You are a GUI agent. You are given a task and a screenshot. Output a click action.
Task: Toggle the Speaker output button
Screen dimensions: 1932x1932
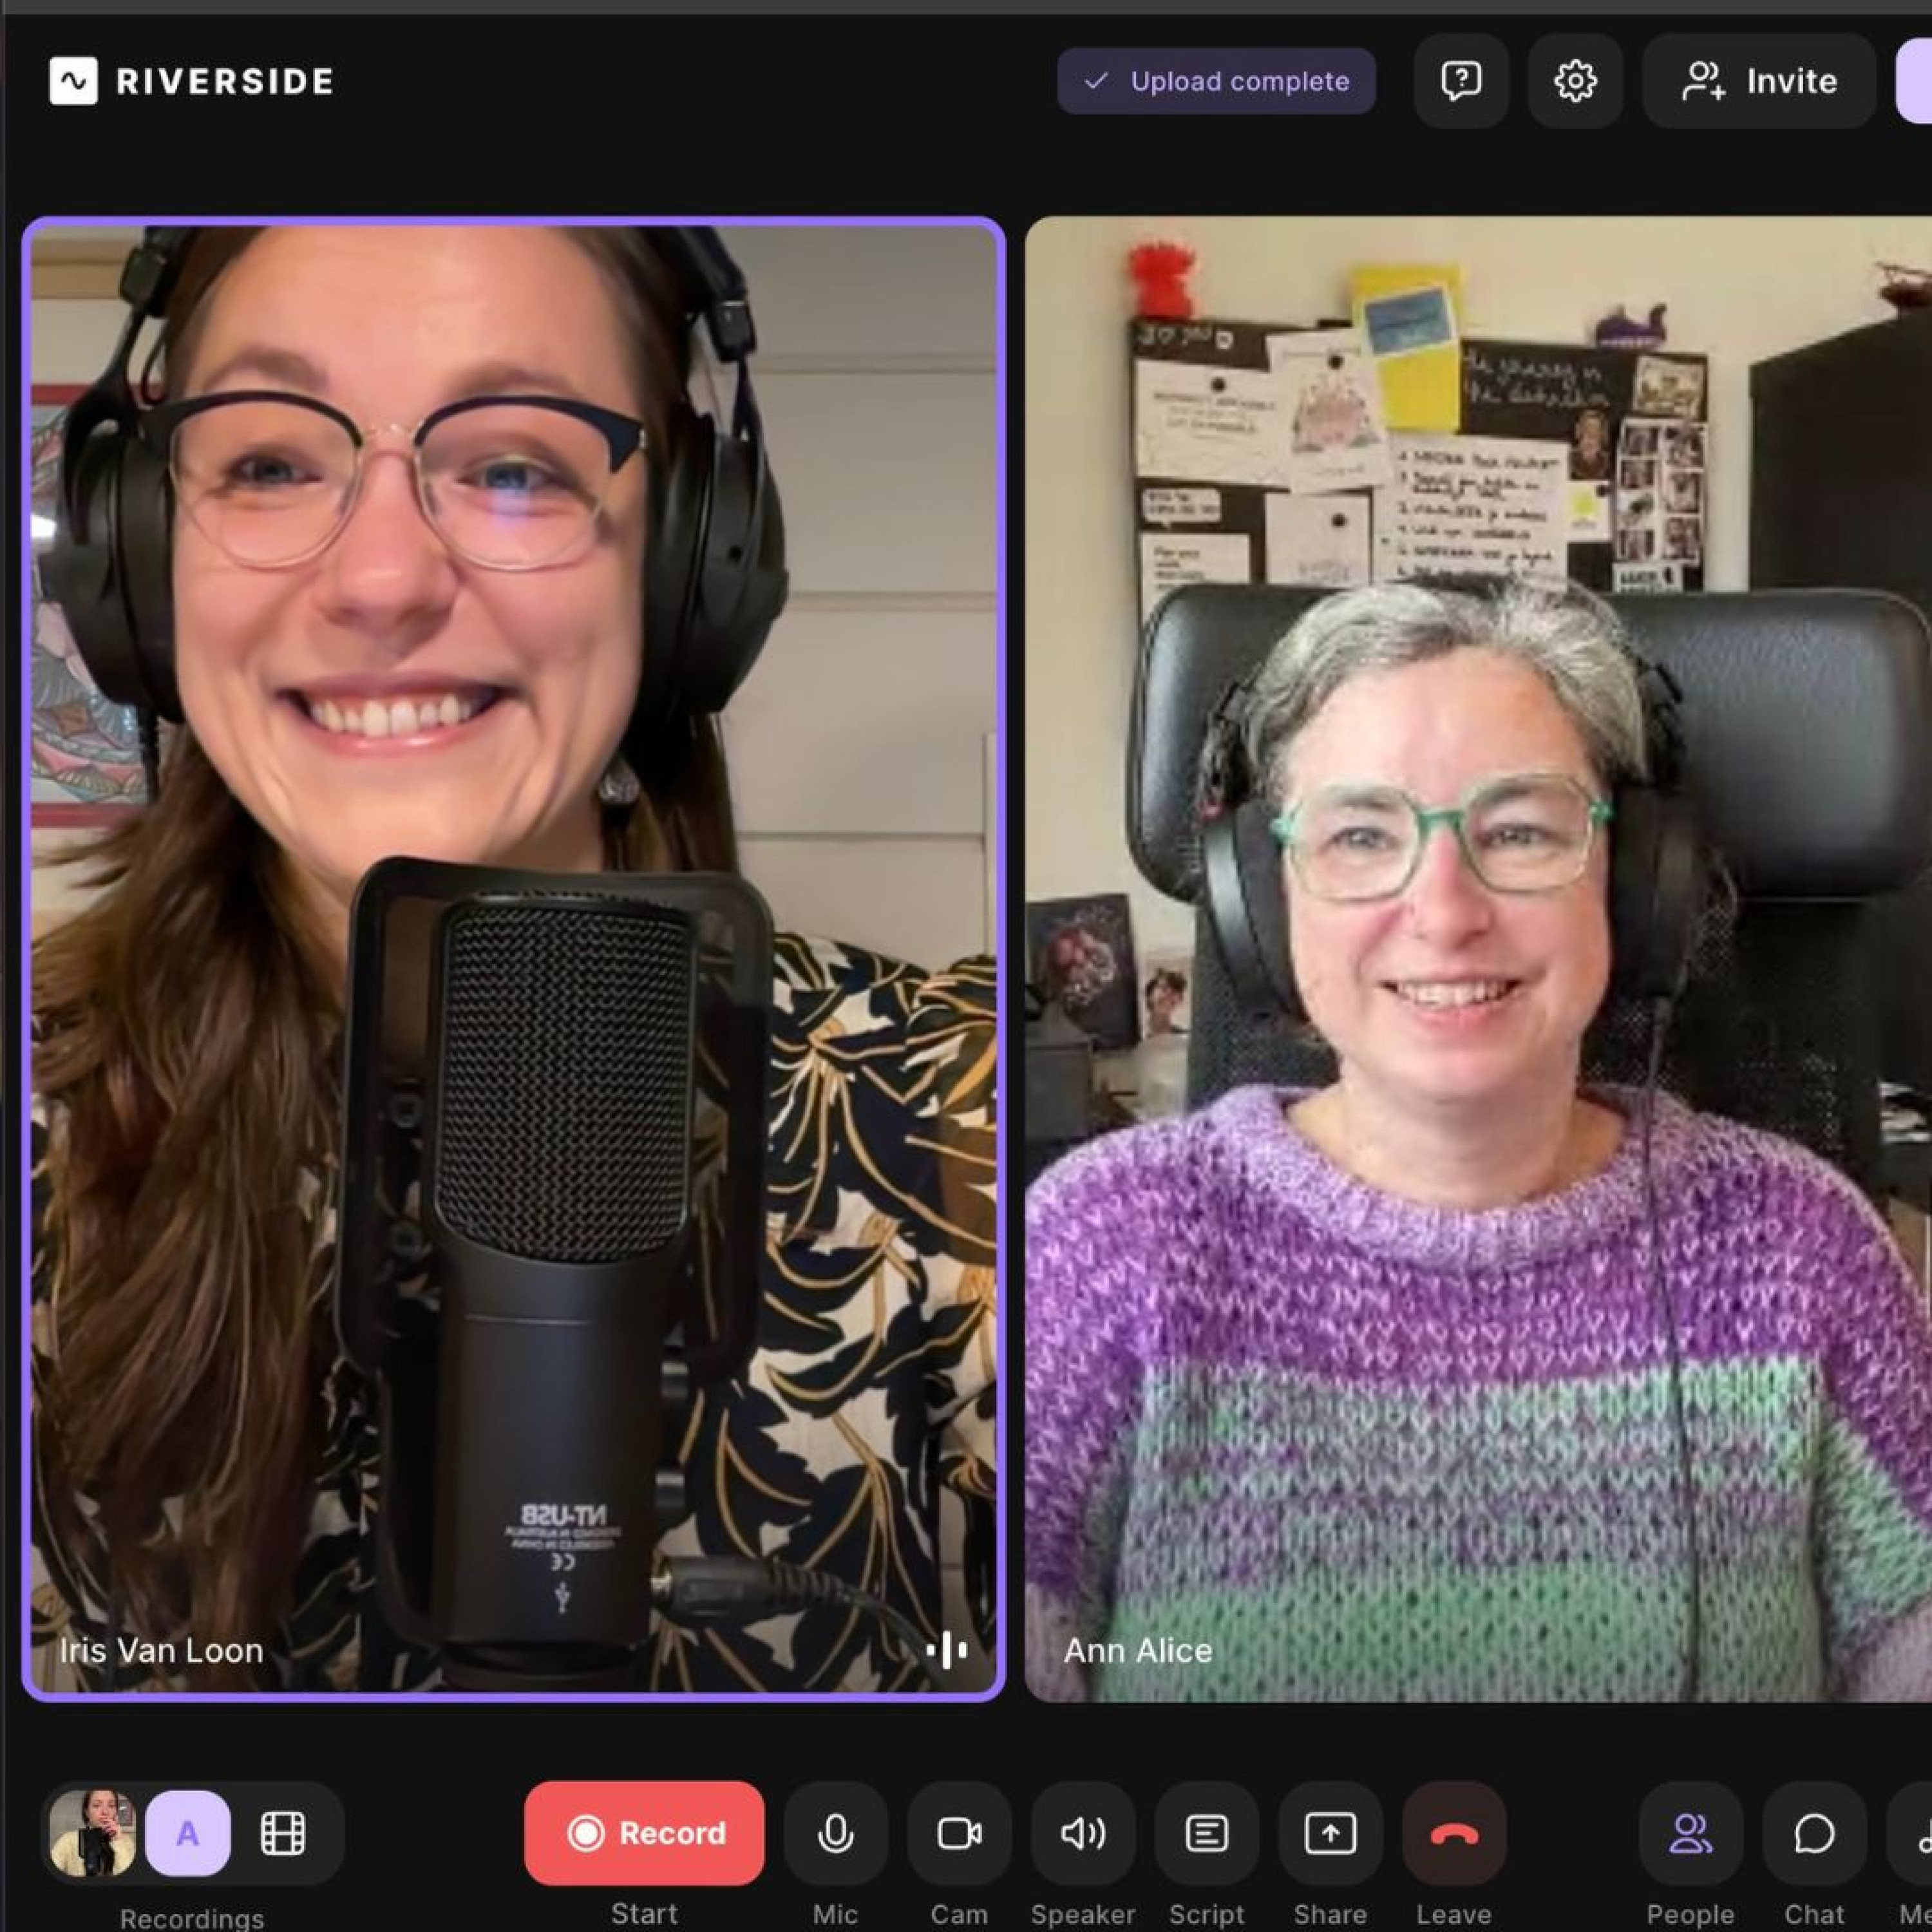(1083, 1833)
